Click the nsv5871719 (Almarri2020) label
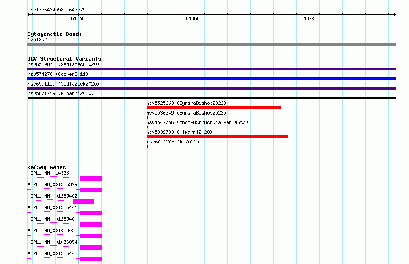Viewport: 409px width, 264px height. pos(61,93)
